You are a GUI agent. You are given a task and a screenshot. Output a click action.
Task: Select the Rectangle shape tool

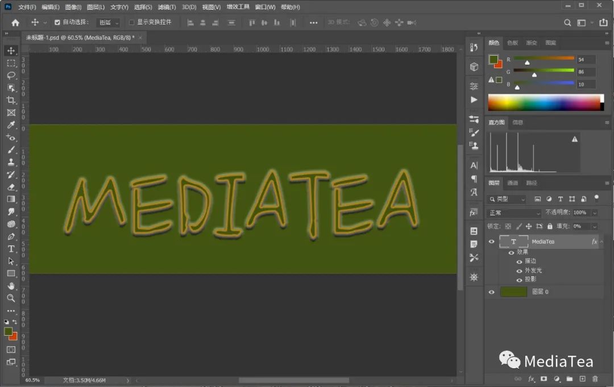tap(11, 273)
